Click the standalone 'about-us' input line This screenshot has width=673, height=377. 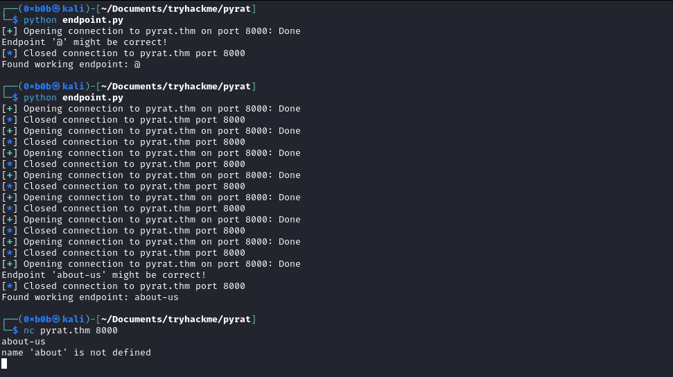pyautogui.click(x=24, y=342)
